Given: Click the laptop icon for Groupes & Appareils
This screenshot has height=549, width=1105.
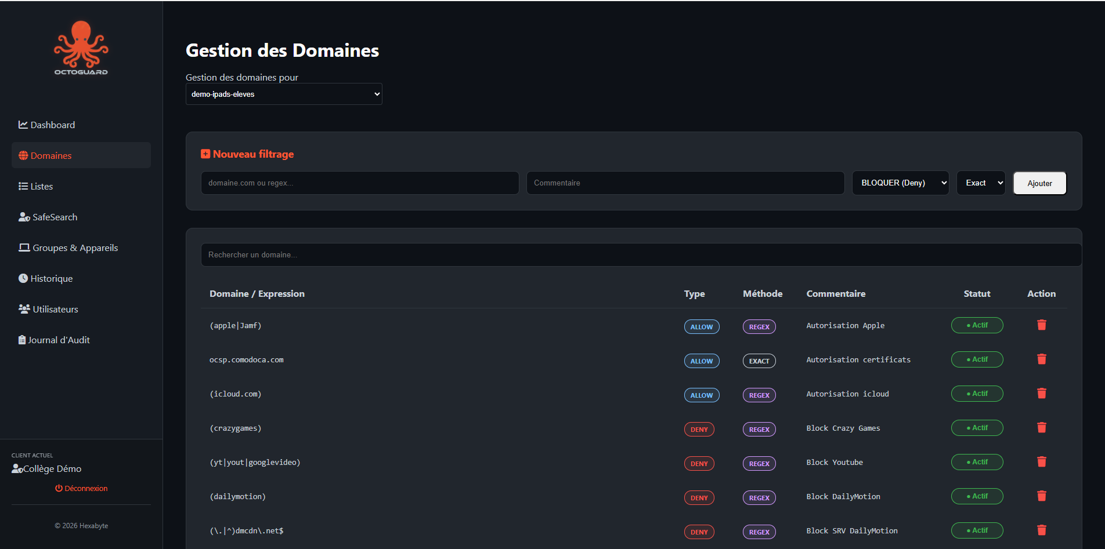Looking at the screenshot, I should point(24,248).
